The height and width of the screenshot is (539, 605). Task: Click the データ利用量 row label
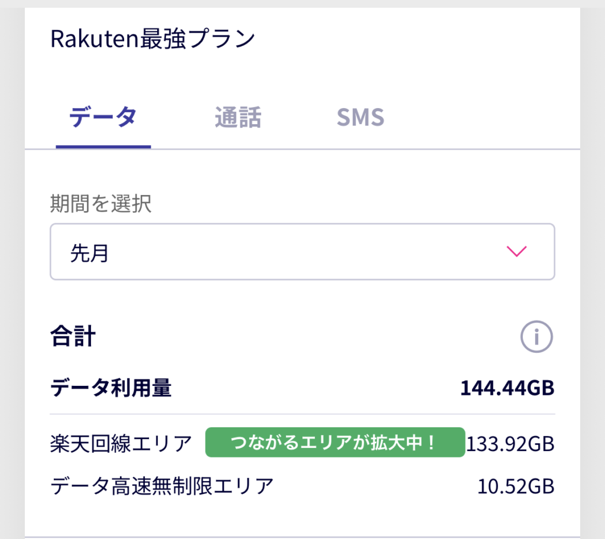pyautogui.click(x=111, y=388)
